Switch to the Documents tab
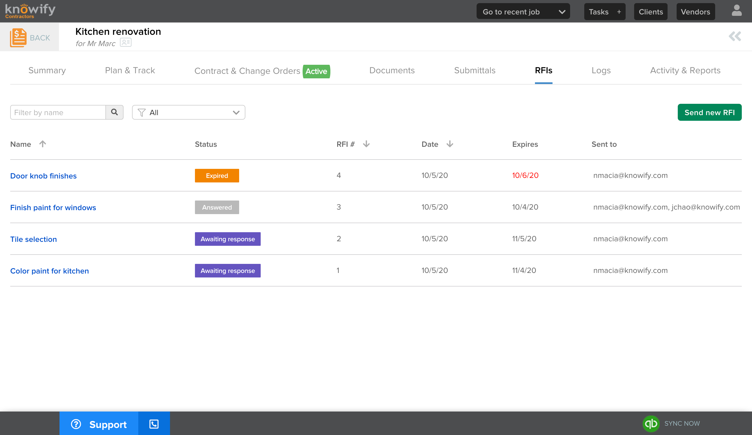Viewport: 752px width, 435px height. (x=392, y=70)
